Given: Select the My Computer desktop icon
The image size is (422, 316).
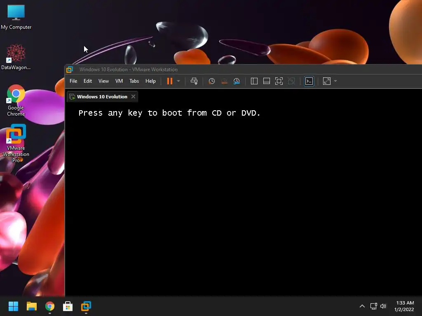Looking at the screenshot, I should click(x=16, y=16).
